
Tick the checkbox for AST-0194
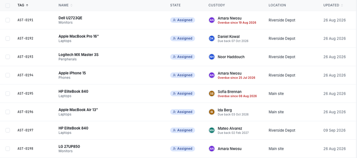[x=8, y=75]
